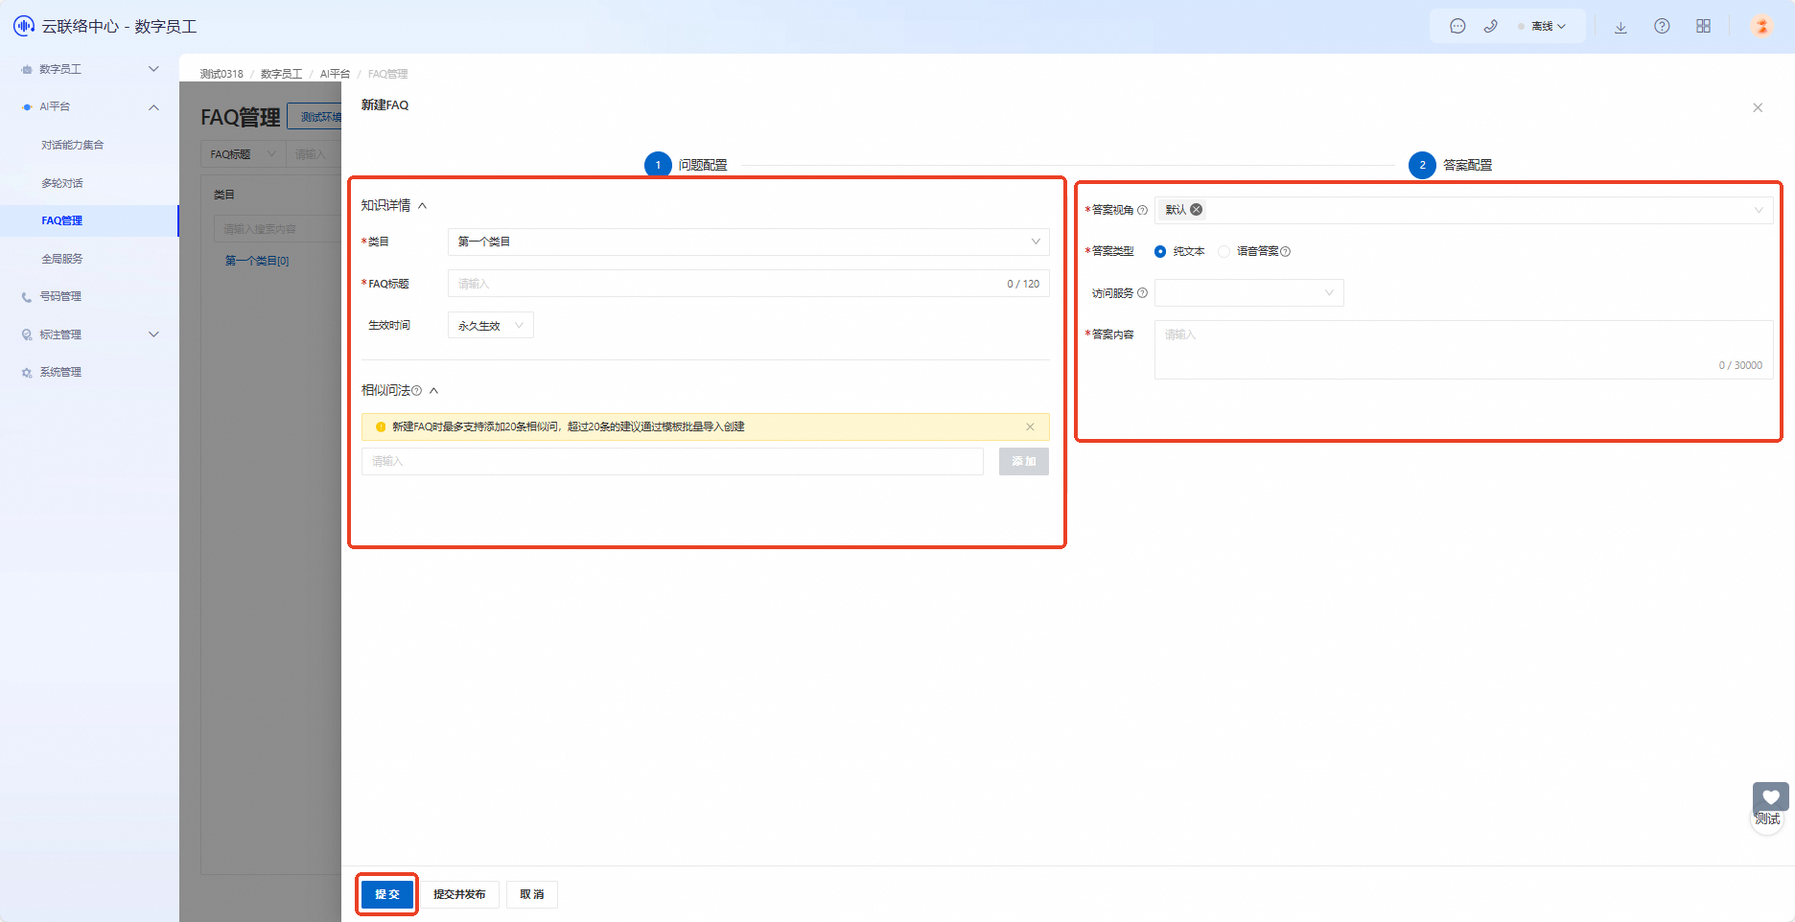1795x922 pixels.
Task: Open 号码管理 in the sidebar
Action: (x=60, y=297)
